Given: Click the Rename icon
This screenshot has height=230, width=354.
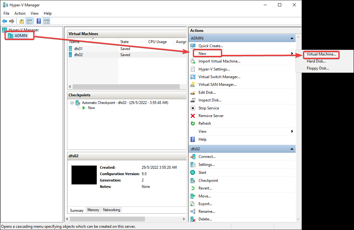Looking at the screenshot, I should tap(193, 211).
